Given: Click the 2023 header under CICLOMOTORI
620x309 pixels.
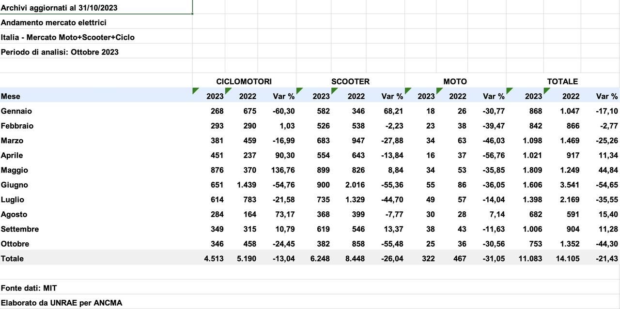Looking at the screenshot, I should coord(209,96).
